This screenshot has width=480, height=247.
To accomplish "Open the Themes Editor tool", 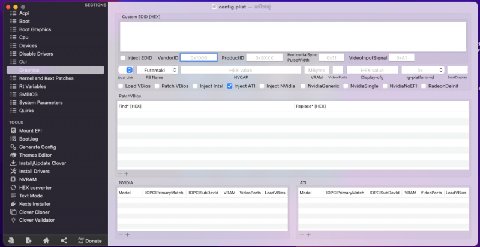I will click(x=35, y=155).
